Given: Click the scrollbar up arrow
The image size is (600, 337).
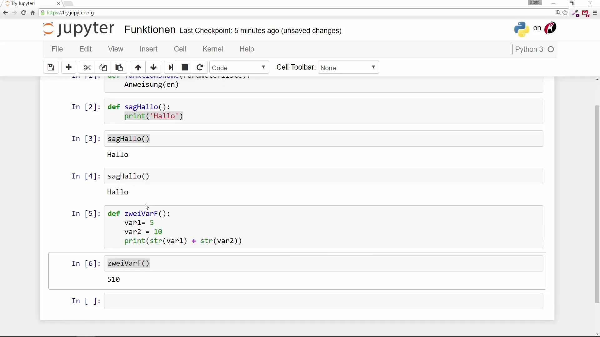Looking at the screenshot, I should [597, 79].
